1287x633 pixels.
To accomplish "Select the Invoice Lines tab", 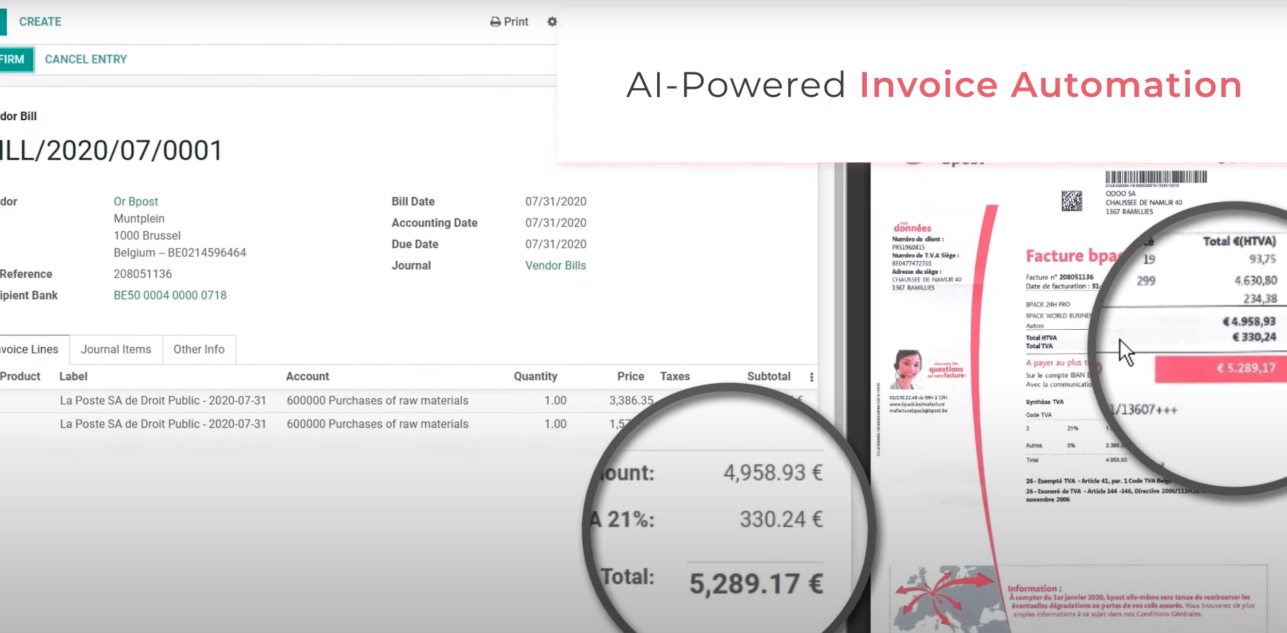I will click(33, 349).
